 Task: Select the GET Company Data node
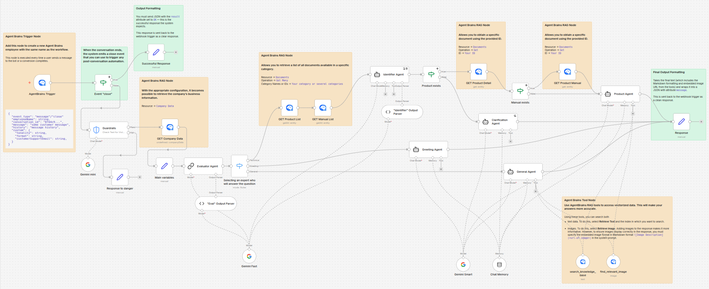[170, 127]
